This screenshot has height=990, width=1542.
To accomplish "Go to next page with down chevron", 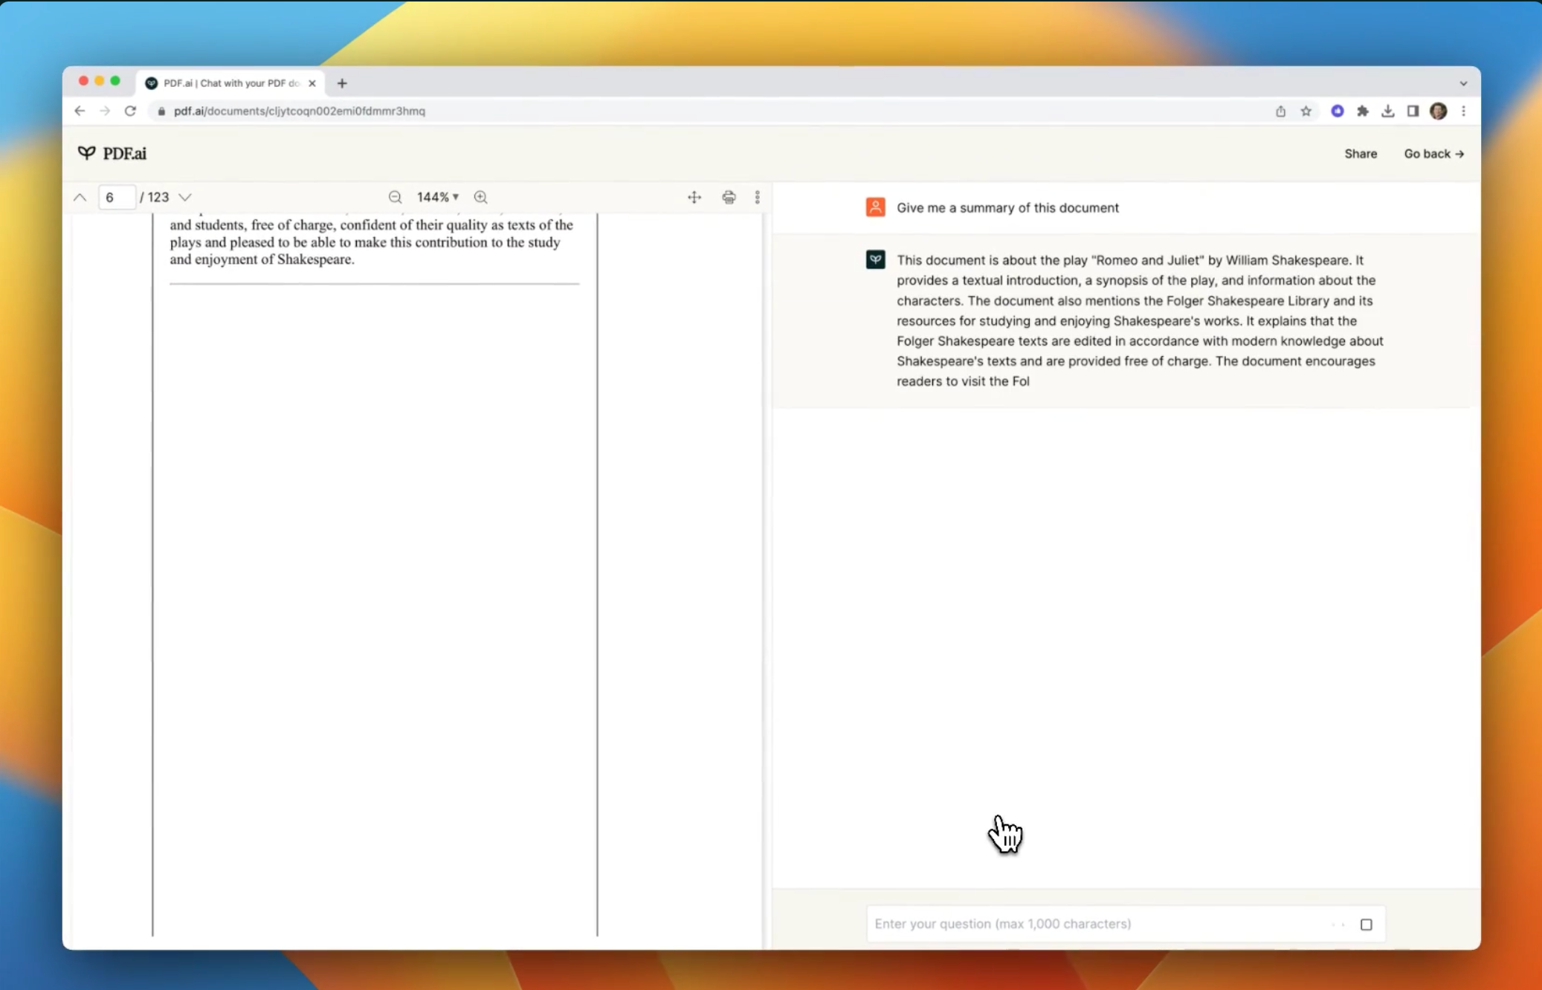I will [x=185, y=197].
